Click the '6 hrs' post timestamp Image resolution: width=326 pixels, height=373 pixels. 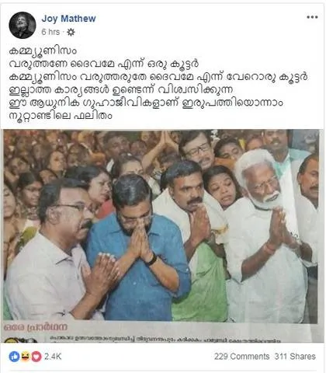[50, 32]
